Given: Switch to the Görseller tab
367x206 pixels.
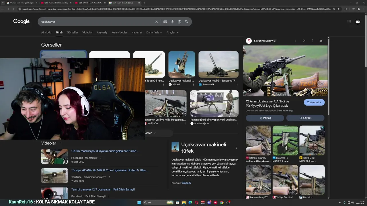Looking at the screenshot, I should click(73, 32).
